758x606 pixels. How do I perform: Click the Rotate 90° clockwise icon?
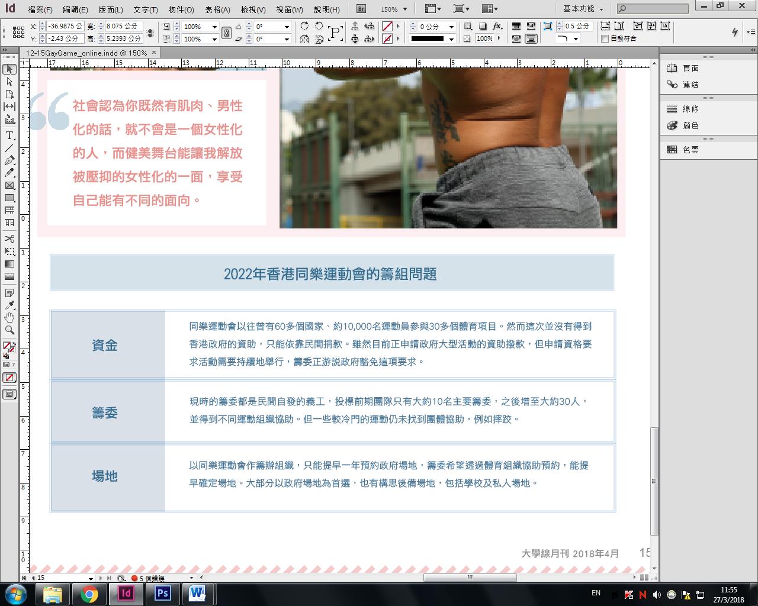pos(304,26)
